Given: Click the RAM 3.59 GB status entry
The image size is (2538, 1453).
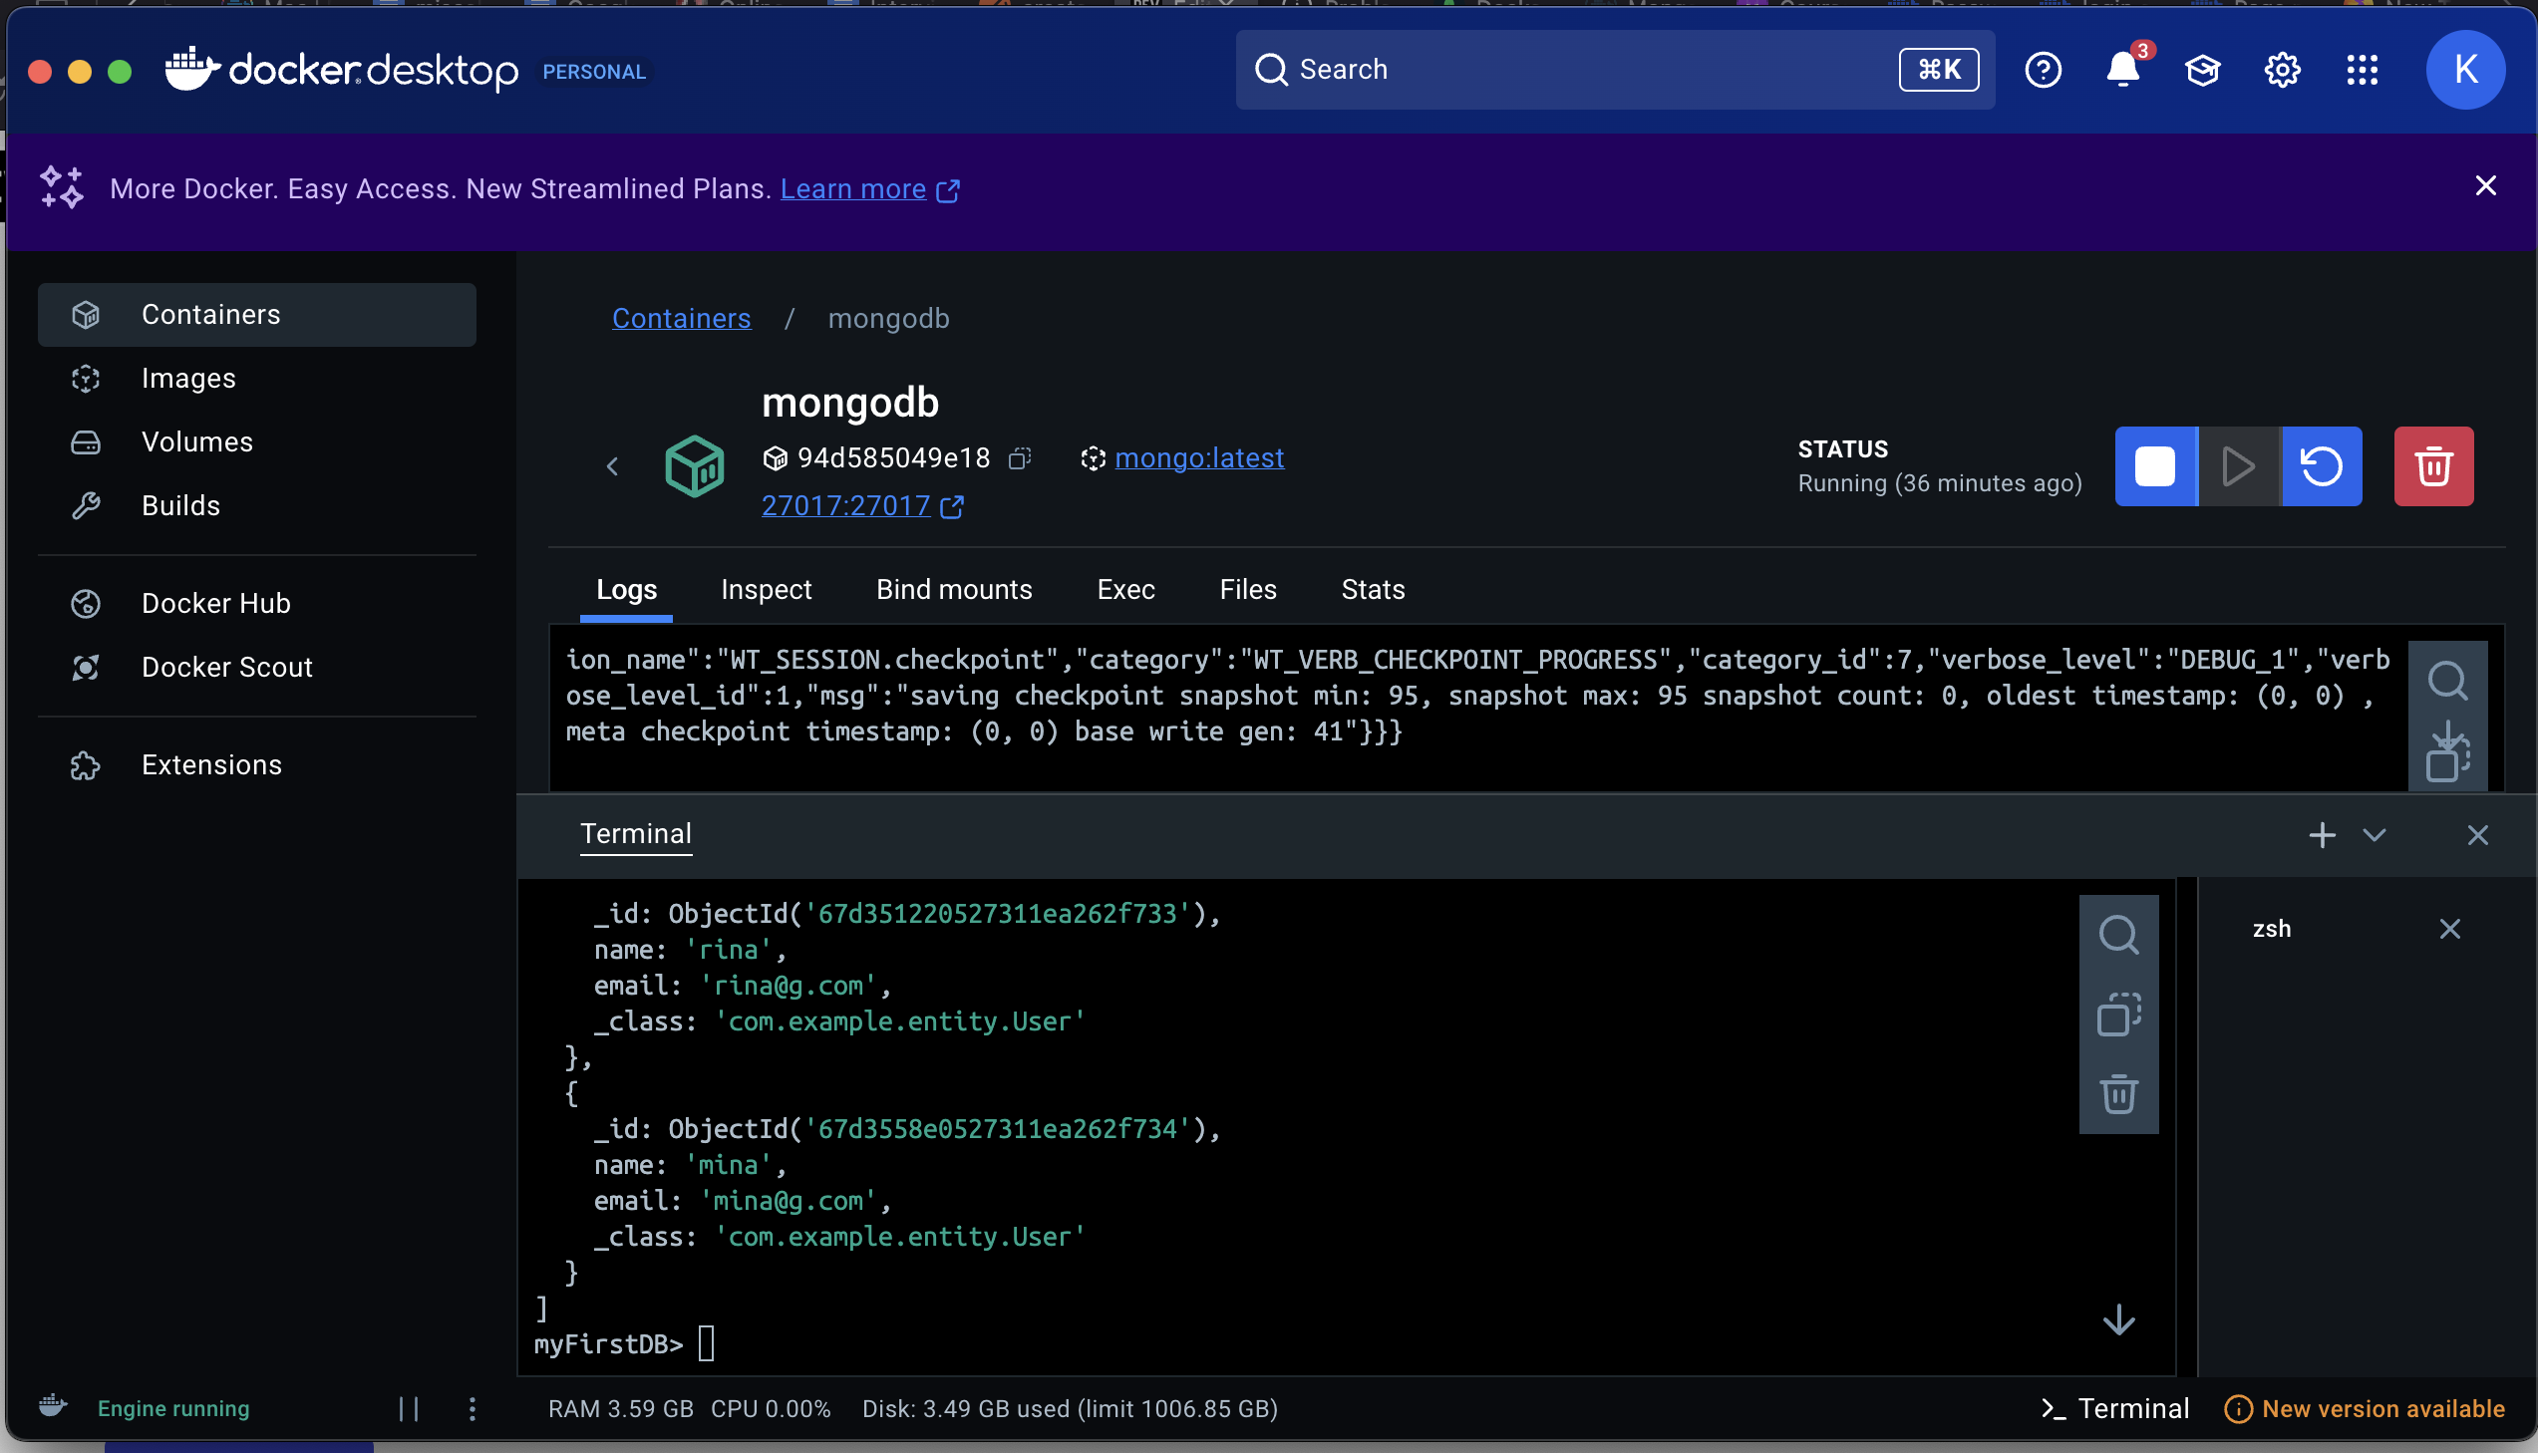Looking at the screenshot, I should pyautogui.click(x=620, y=1408).
